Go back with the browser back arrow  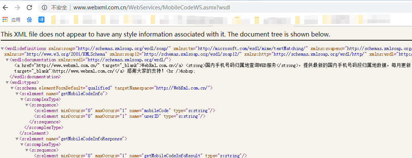click(5, 8)
